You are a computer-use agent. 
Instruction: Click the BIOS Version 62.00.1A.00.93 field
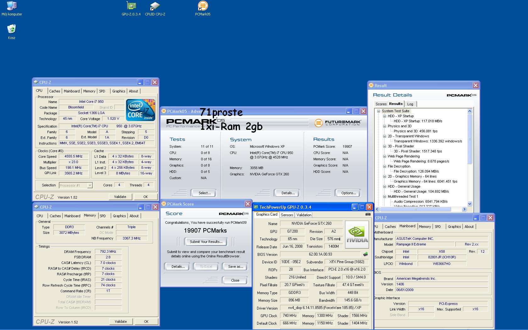click(320, 254)
